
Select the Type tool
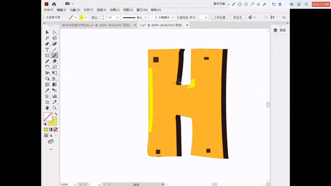47,50
